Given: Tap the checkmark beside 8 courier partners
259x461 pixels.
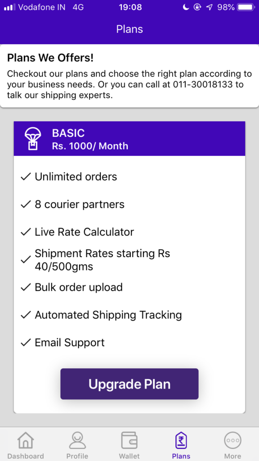Looking at the screenshot, I should point(26,204).
